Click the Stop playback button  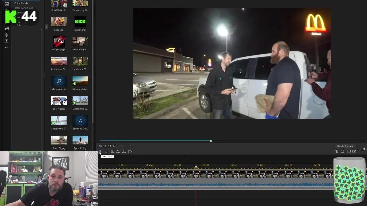106,151
